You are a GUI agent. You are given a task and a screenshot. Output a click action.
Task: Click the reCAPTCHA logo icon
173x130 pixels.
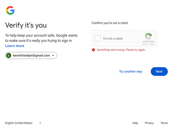click(x=148, y=36)
